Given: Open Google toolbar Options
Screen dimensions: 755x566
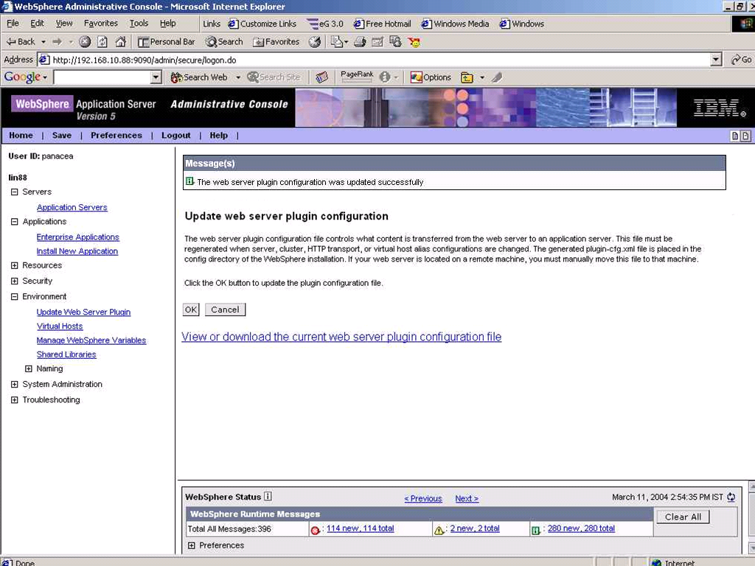Looking at the screenshot, I should pyautogui.click(x=431, y=77).
